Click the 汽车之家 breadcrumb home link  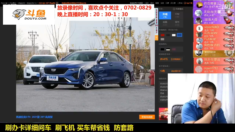click(4, 3)
